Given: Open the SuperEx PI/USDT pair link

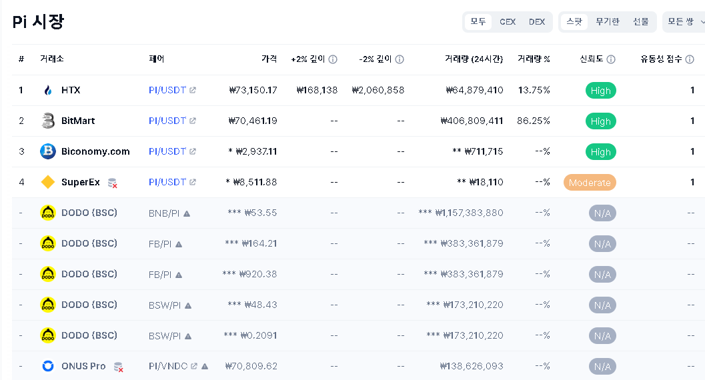Looking at the screenshot, I should pos(167,182).
